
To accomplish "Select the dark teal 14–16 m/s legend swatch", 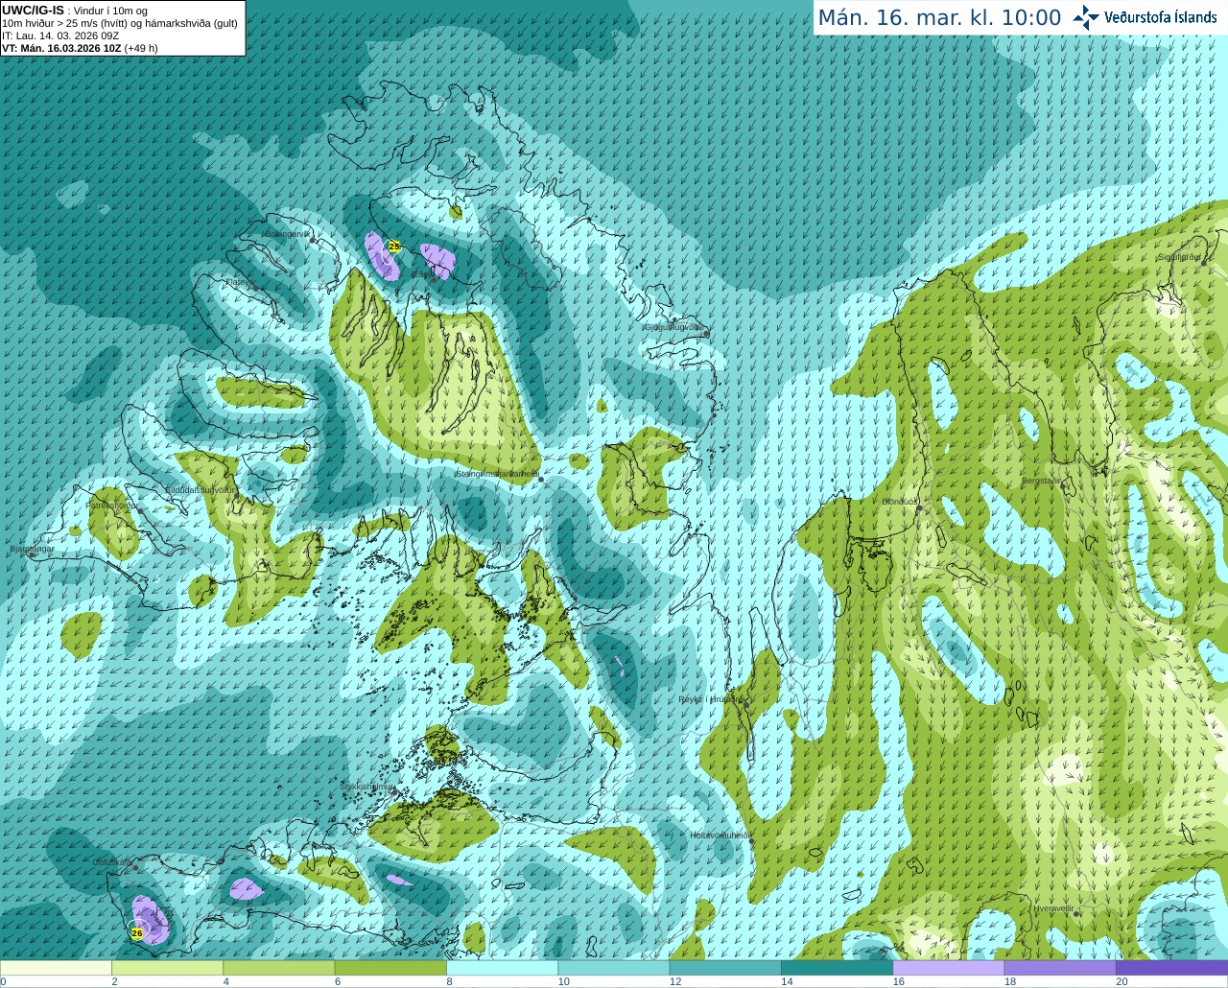I will (x=837, y=968).
